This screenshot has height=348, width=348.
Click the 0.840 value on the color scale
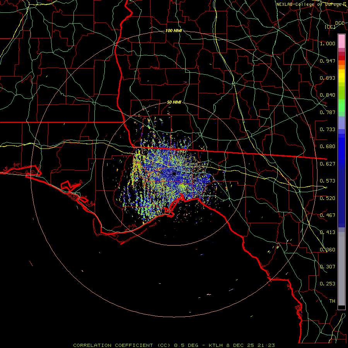pos(328,95)
